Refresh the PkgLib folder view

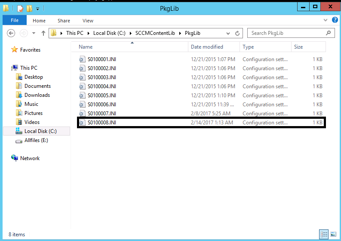coord(237,33)
